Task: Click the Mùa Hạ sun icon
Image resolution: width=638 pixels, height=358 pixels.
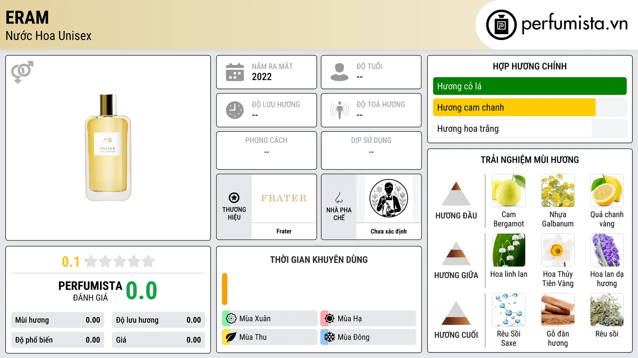Action: click(329, 319)
